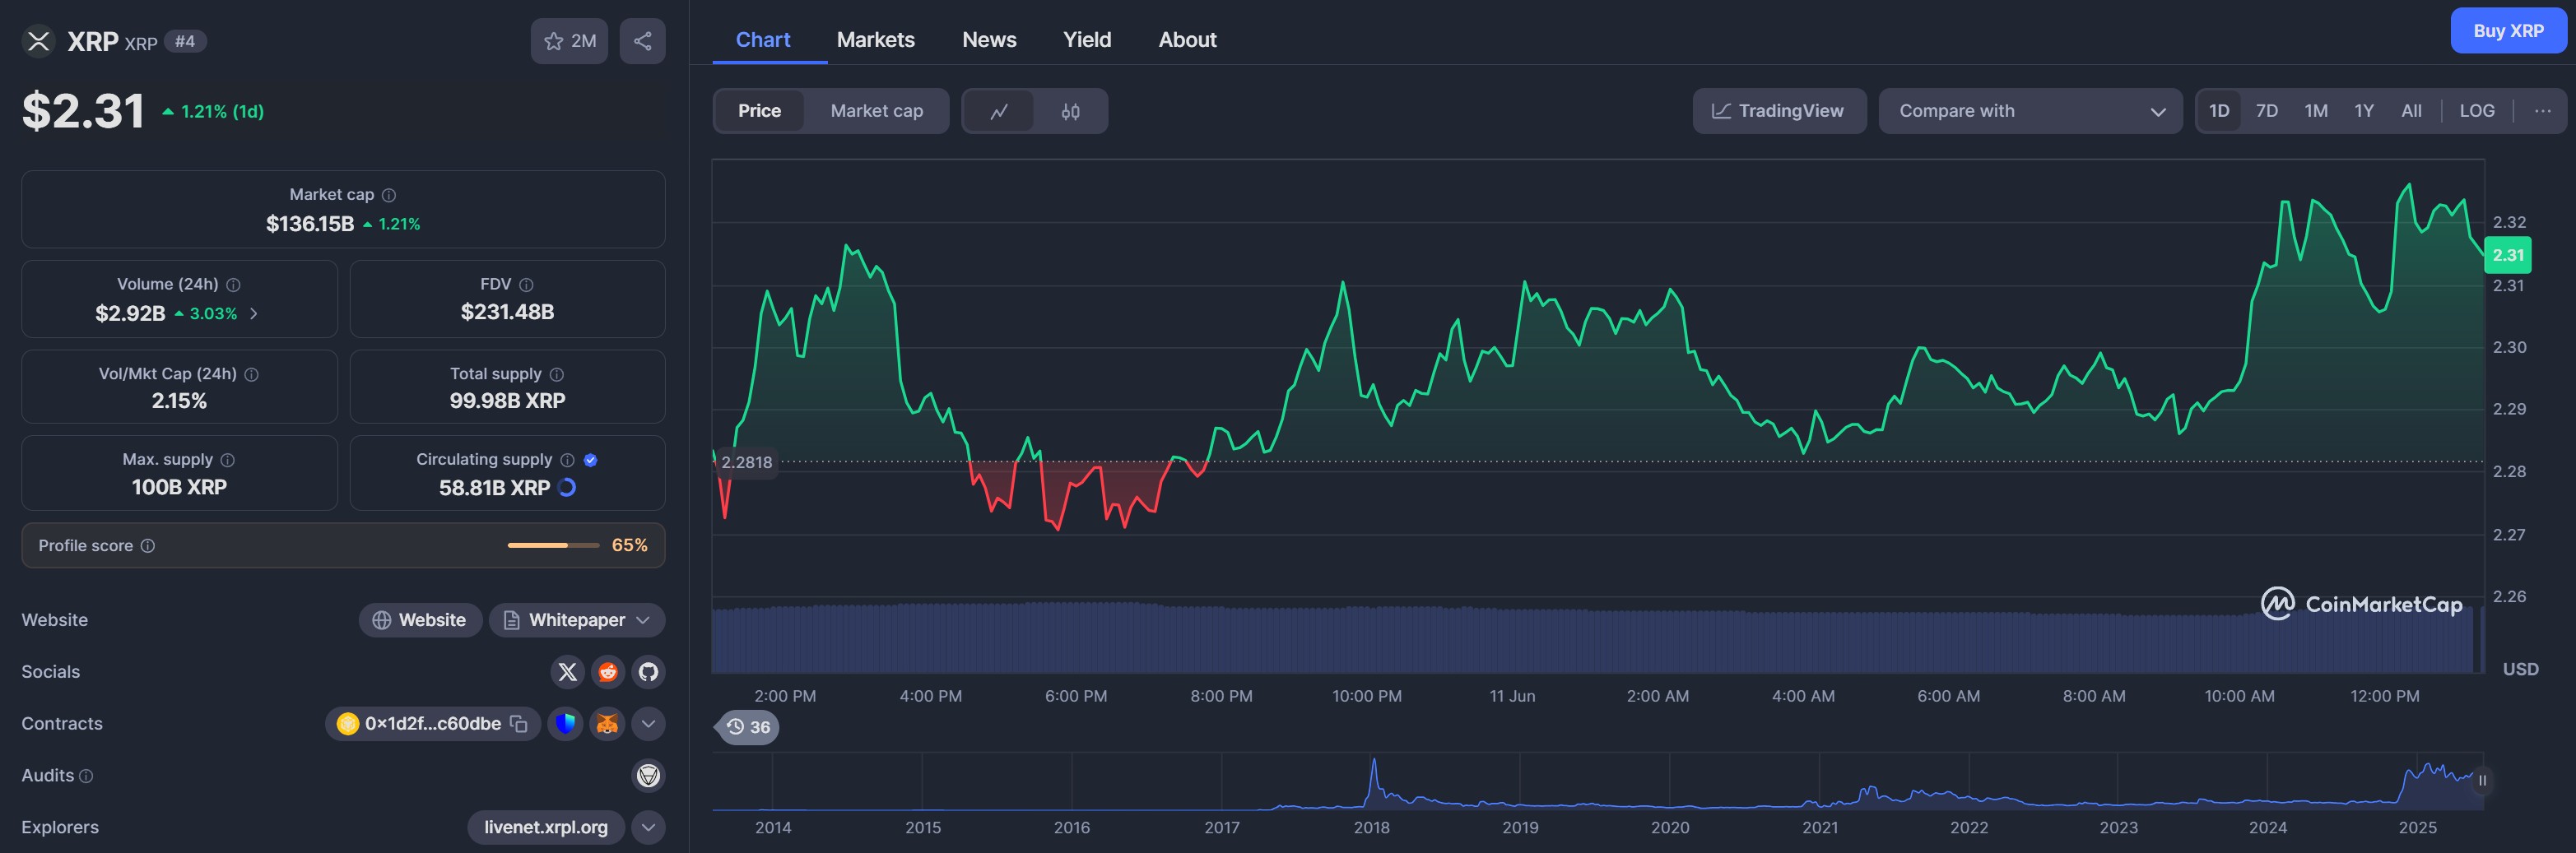
Task: Set chart range to 1D
Action: [x=2218, y=111]
